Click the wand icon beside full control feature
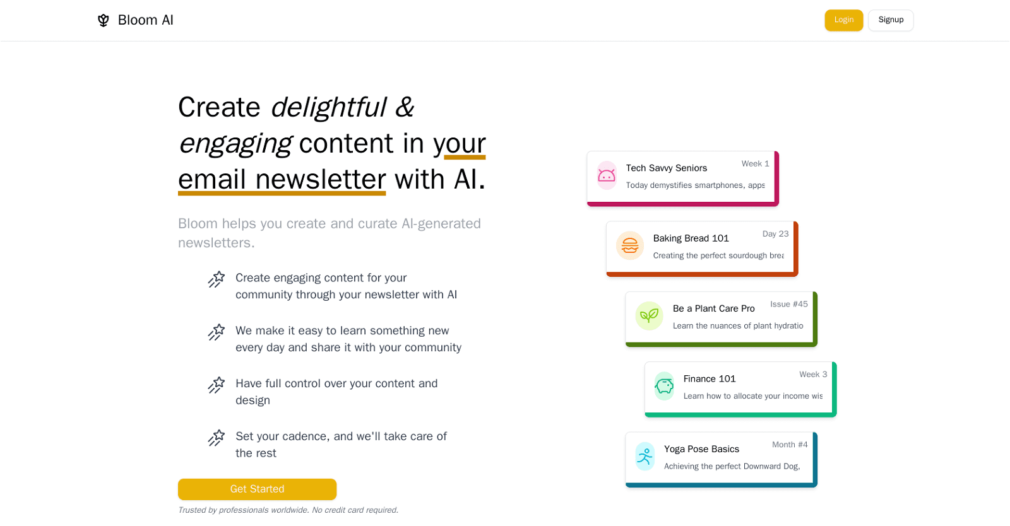The width and height of the screenshot is (1010, 526). 217,385
